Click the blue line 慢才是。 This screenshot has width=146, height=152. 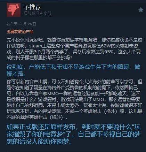[16, 74]
